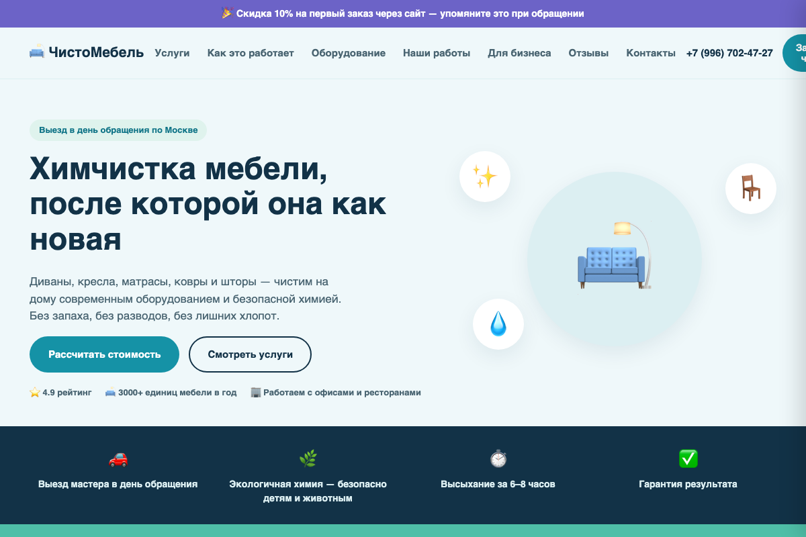Click the office building icon

(x=256, y=393)
